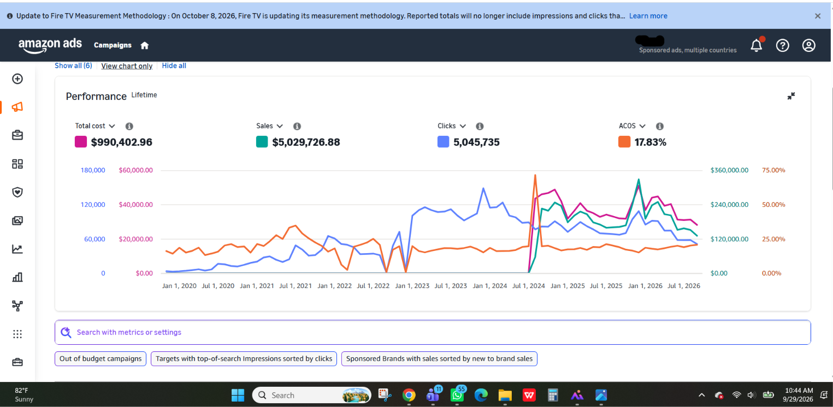Screen dimensions: 833x407
Task: Select the shield icon in the sidebar
Action: [x=17, y=192]
